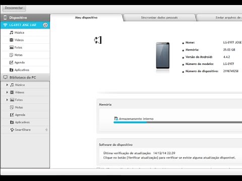Select the SmartShare label
Image resolution: width=242 pixels, height=181 pixels.
[x=23, y=130]
